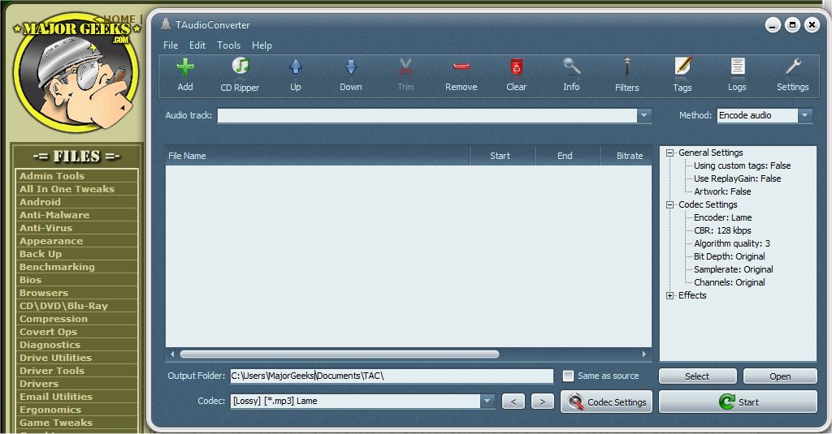Viewport: 832px width, 434px height.
Task: Click the Start conversion button
Action: pos(738,402)
